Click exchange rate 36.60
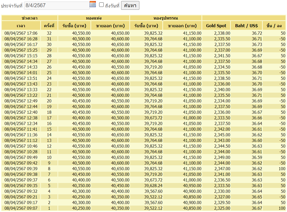The image size is (287, 212). tap(257, 141)
